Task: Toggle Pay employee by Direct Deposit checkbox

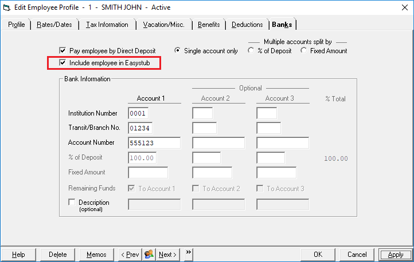Action: coord(63,50)
